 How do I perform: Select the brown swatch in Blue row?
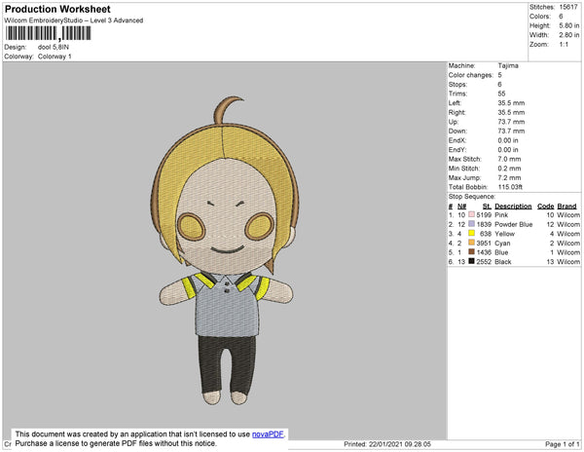(x=471, y=252)
